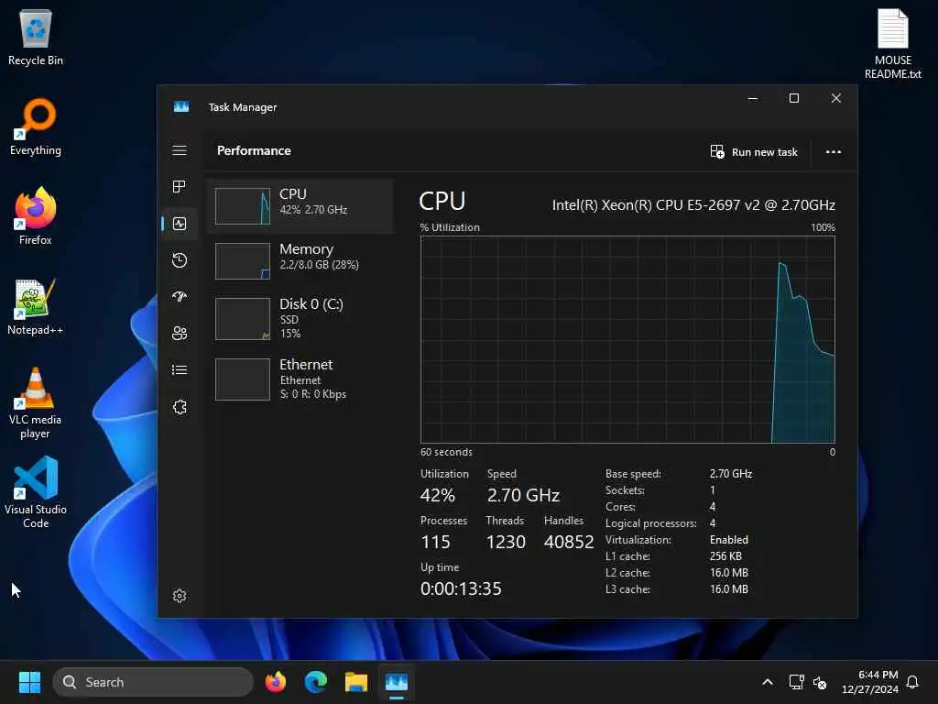Select the Ethernet performance entry
Image resolution: width=938 pixels, height=704 pixels.
[x=300, y=379]
